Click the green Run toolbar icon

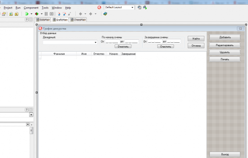point(27,14)
